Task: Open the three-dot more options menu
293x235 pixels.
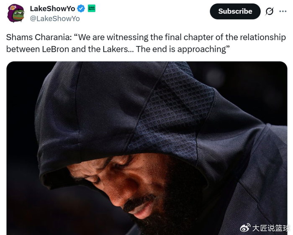Action: point(283,11)
